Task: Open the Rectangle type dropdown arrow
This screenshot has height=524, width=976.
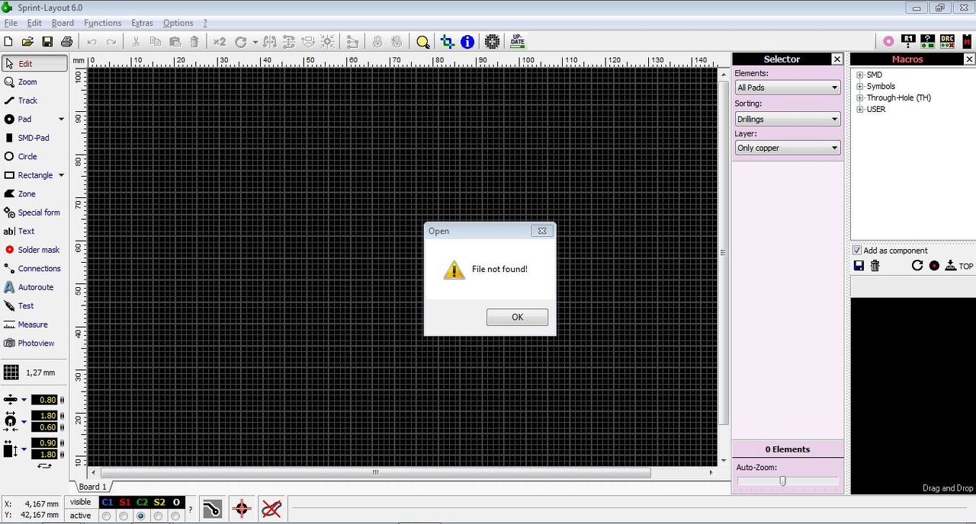Action: (x=61, y=175)
